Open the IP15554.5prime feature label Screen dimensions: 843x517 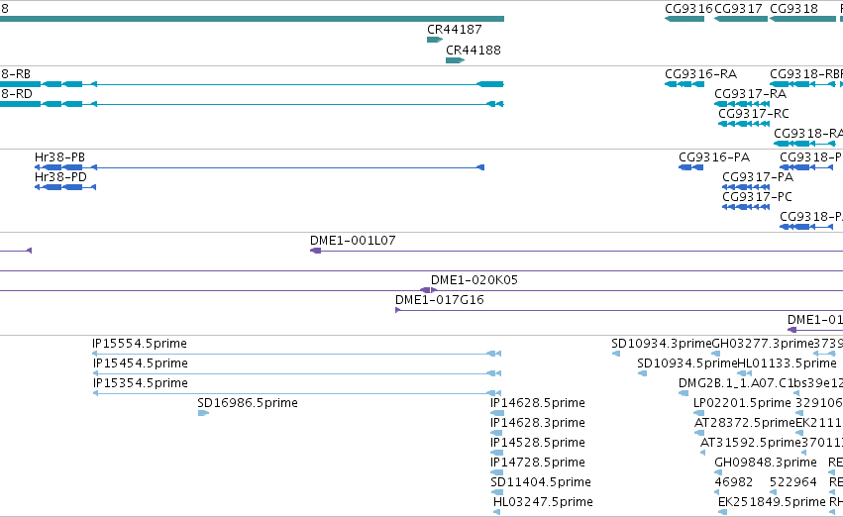coord(140,344)
